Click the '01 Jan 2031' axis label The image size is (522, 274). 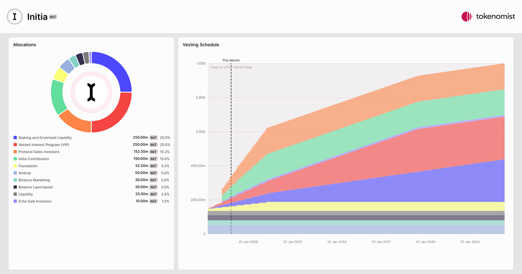(x=293, y=241)
